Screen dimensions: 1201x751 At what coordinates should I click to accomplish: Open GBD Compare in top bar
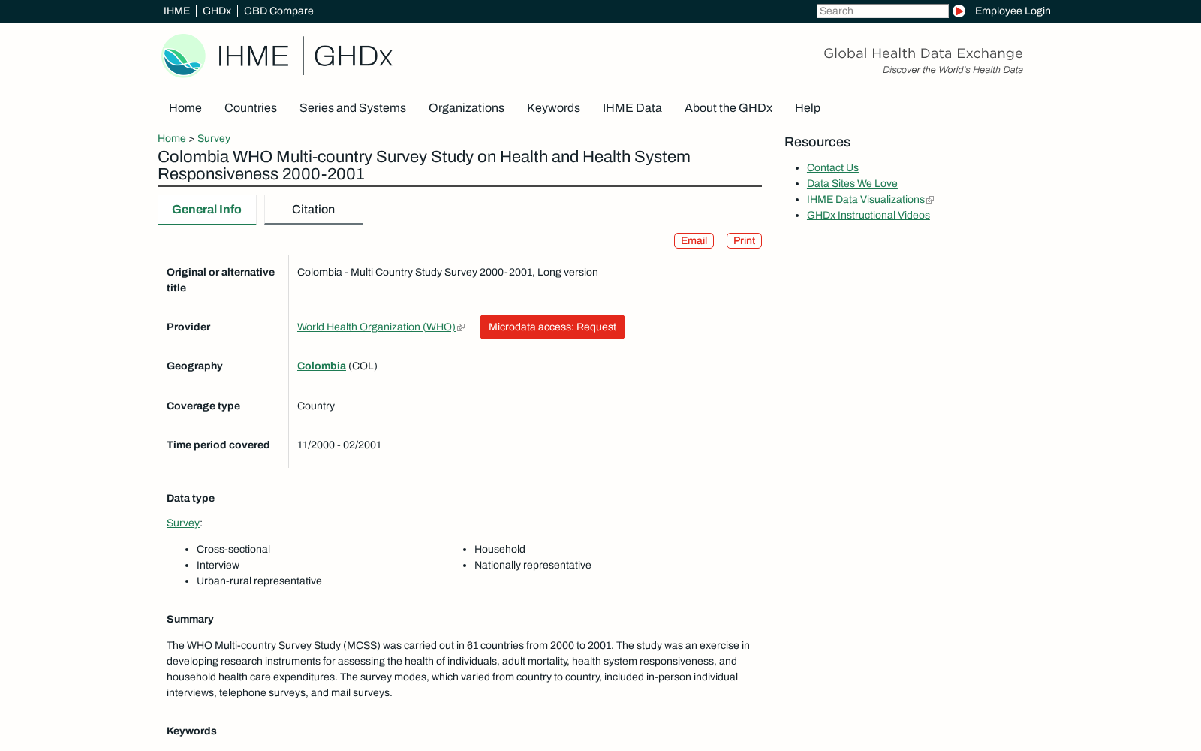point(278,11)
